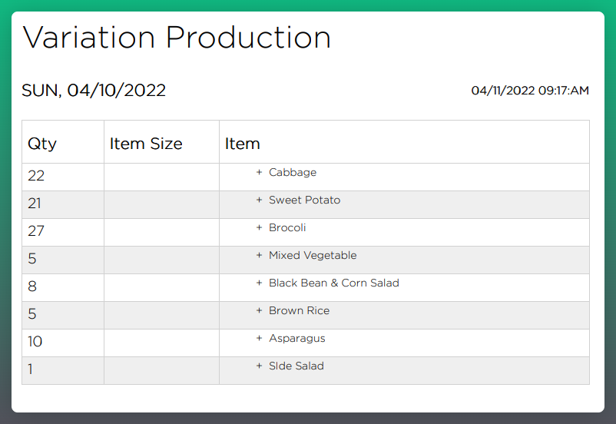Select quantity 10 in the Asparagus row
Viewport: 616px width, 424px height.
click(x=35, y=342)
